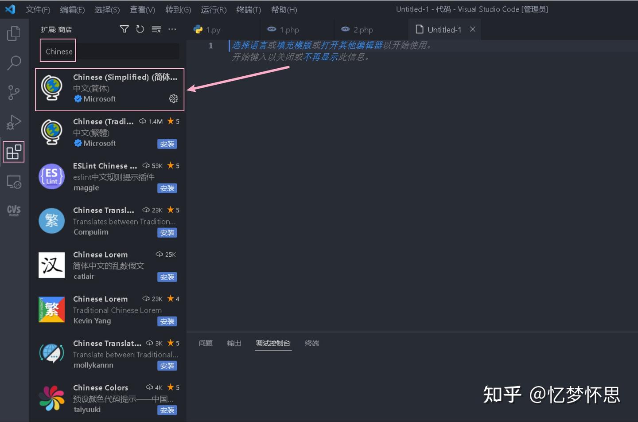Screen dimensions: 638x422
Task: Open the 查看 menu
Action: tap(142, 9)
